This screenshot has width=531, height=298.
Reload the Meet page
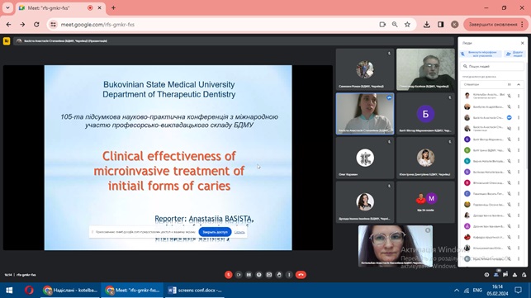click(36, 25)
